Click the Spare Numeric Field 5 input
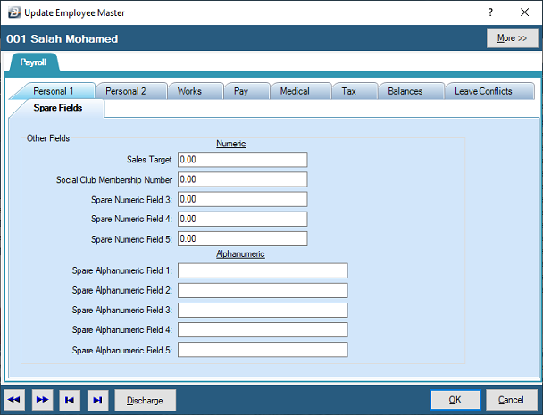 click(242, 239)
